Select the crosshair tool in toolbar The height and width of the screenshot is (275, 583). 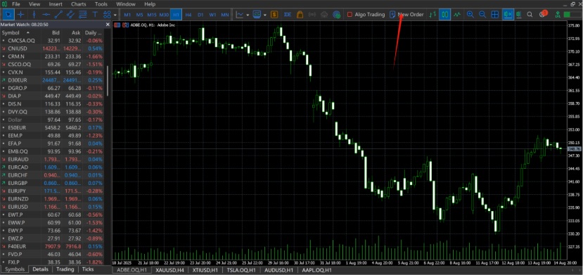coord(21,15)
